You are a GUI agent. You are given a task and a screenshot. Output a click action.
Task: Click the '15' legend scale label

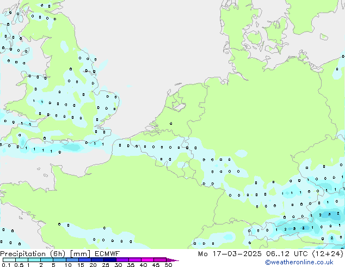(81, 265)
